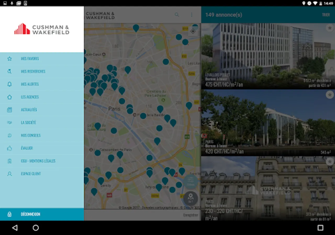The height and width of the screenshot is (235, 335).
Task: Open Mes Favoris star icon
Action: pos(9,59)
